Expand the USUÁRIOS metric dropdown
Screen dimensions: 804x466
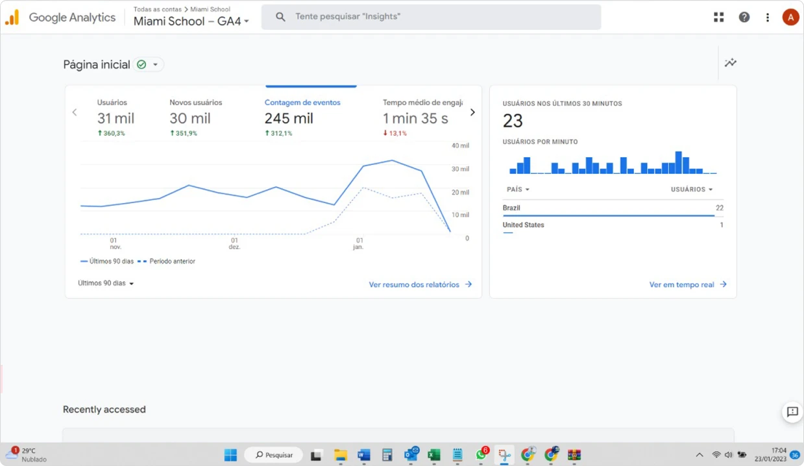point(692,190)
